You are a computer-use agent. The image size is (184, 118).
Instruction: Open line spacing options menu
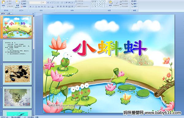[73, 2]
